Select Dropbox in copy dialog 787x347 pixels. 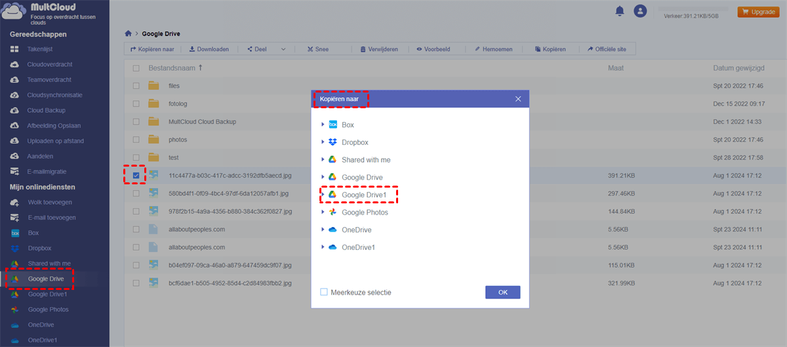click(x=355, y=142)
